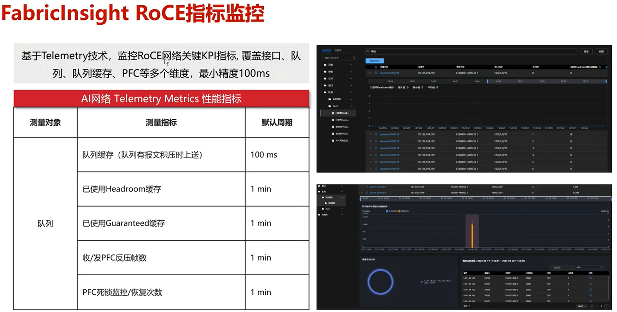Click action icon for source port 30291 row
This screenshot has height=312, width=617.
click(591, 284)
